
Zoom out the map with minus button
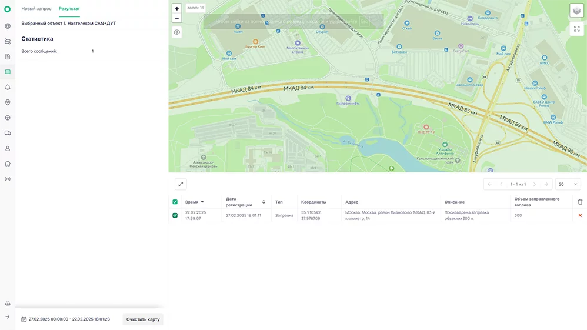[176, 18]
